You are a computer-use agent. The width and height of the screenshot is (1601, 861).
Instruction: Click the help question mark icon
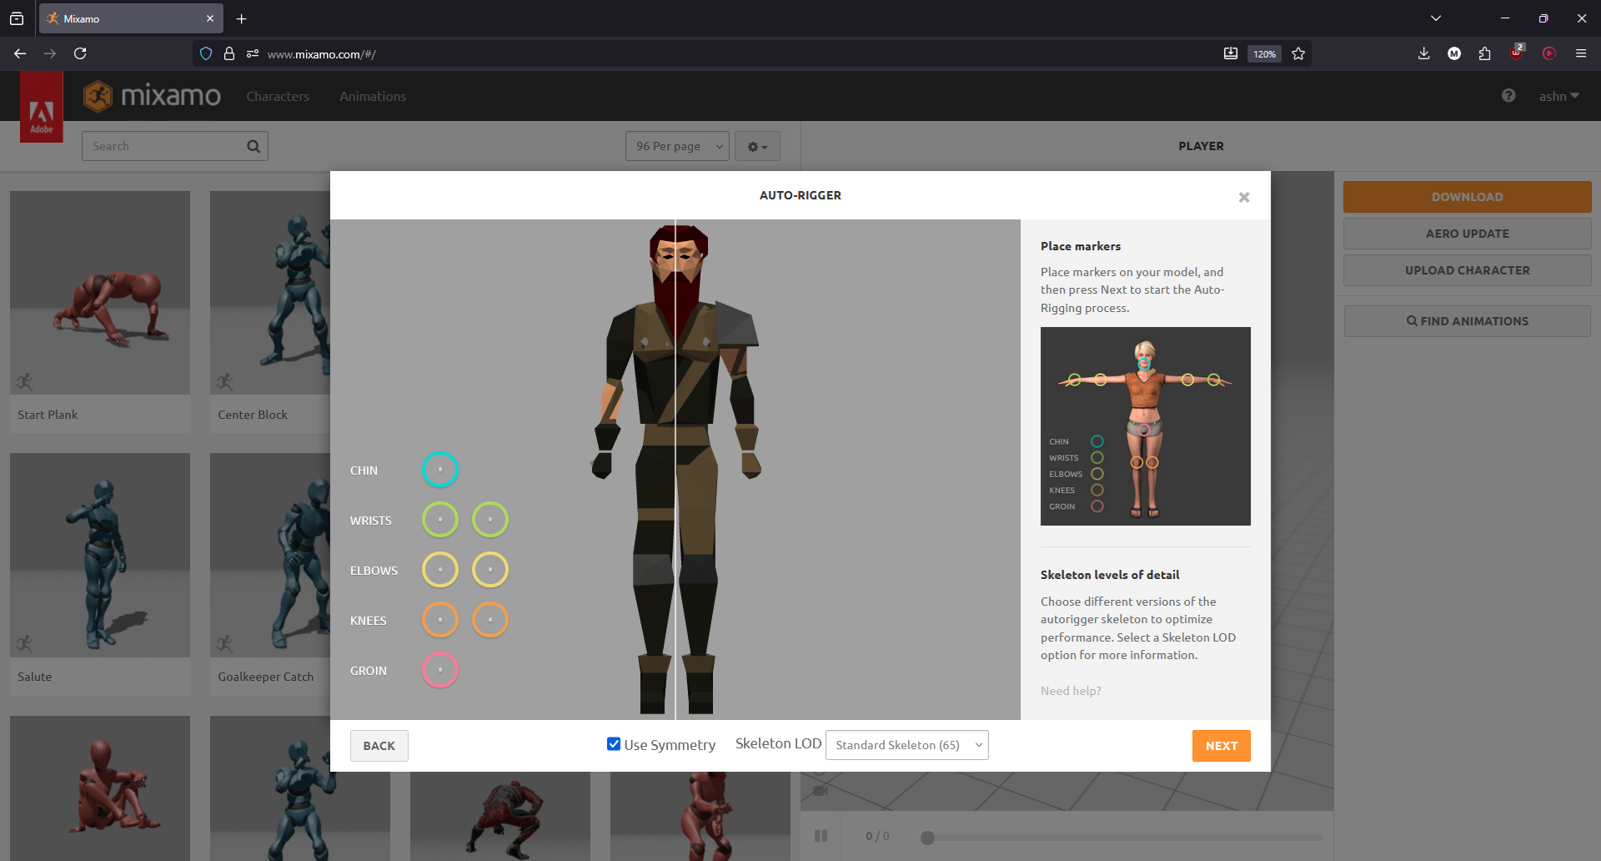coord(1508,96)
